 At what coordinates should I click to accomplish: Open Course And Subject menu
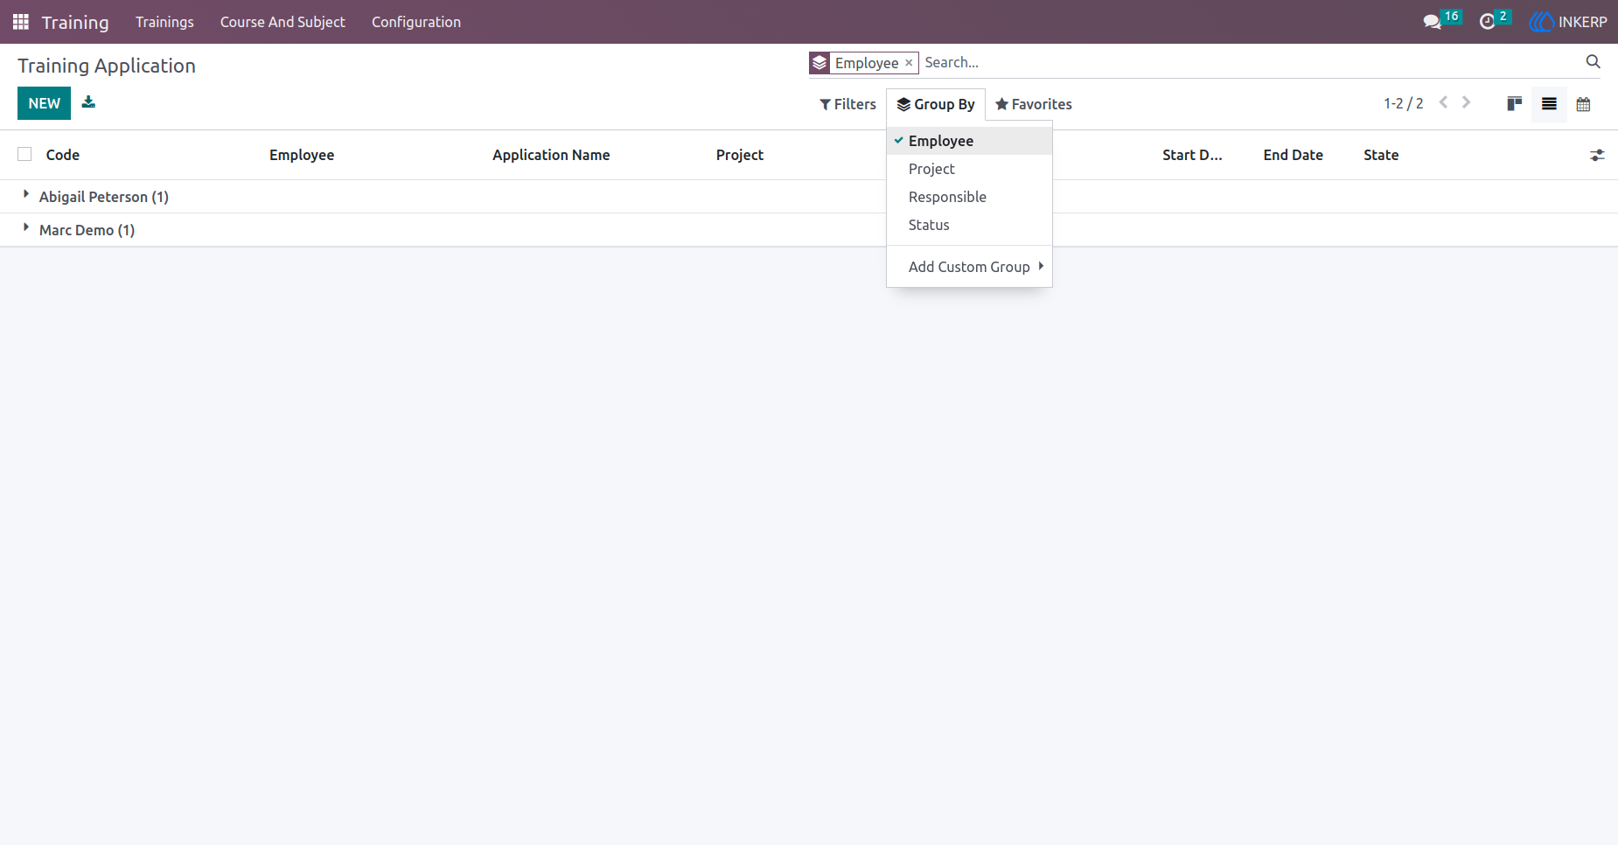click(282, 22)
